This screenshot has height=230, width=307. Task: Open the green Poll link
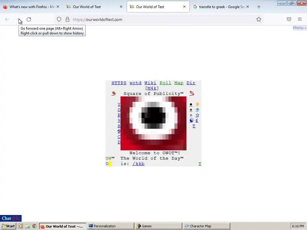[x=165, y=83]
